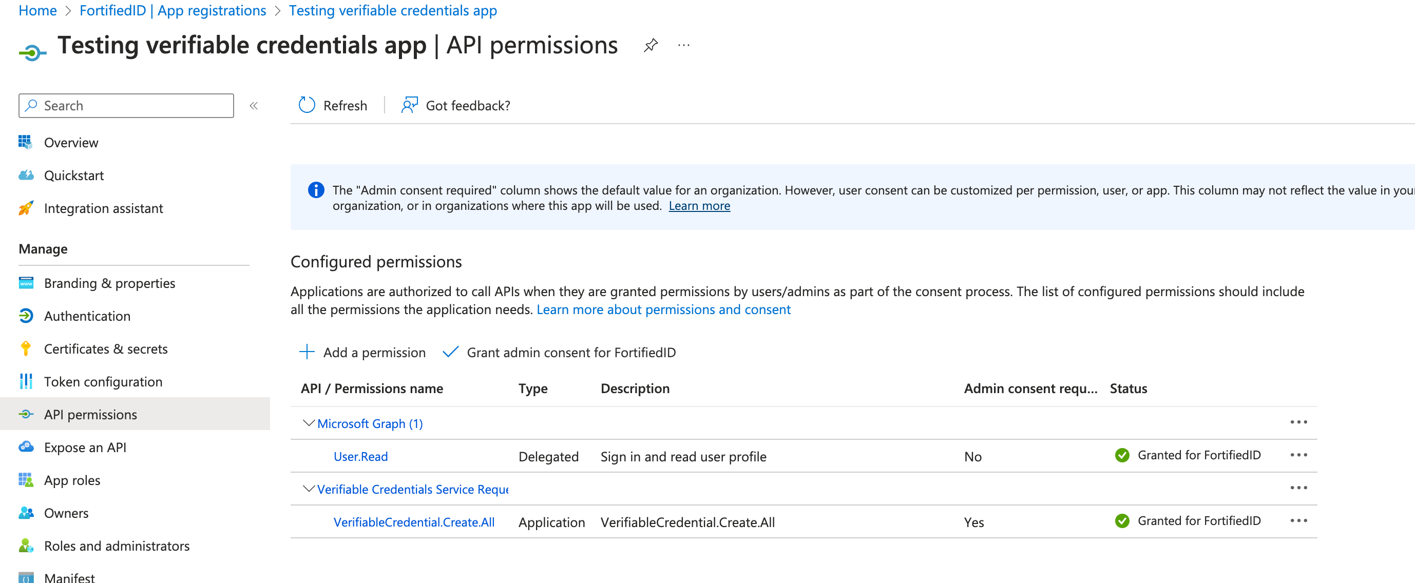Viewport: 1415px width, 583px height.
Task: Open more options for the Verifiable Credentials Service row
Action: tap(1298, 488)
